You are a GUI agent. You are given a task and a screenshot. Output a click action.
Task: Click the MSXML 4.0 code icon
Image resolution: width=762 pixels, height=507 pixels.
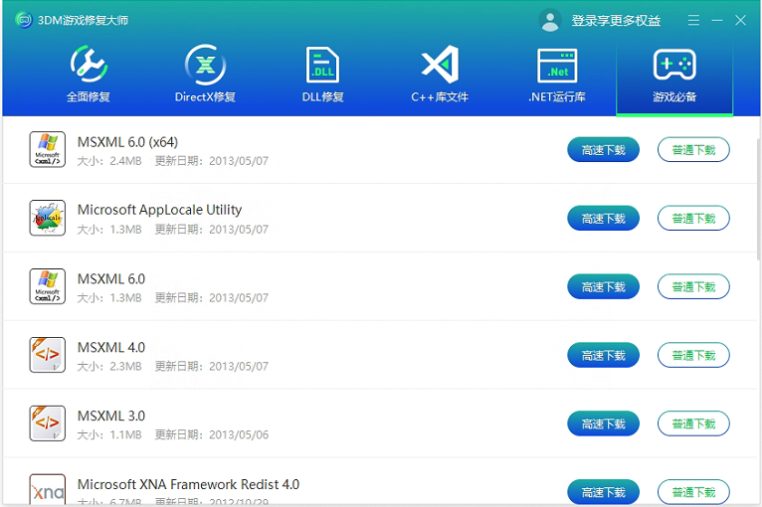pyautogui.click(x=47, y=355)
